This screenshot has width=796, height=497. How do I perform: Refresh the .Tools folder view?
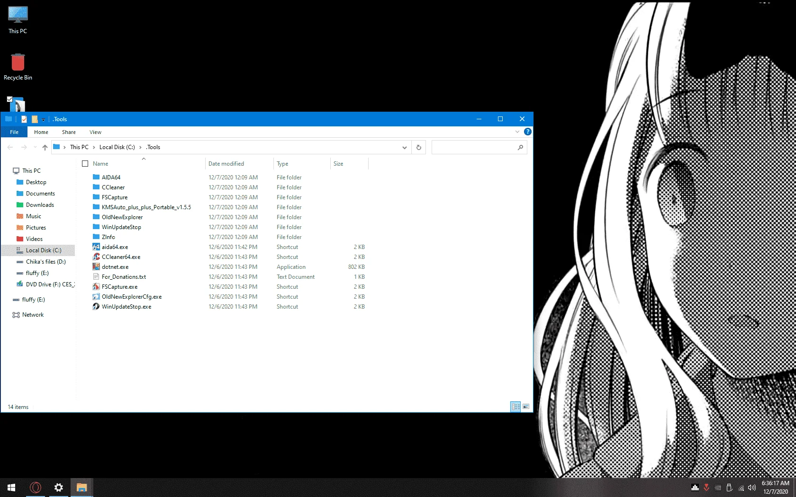pos(419,147)
